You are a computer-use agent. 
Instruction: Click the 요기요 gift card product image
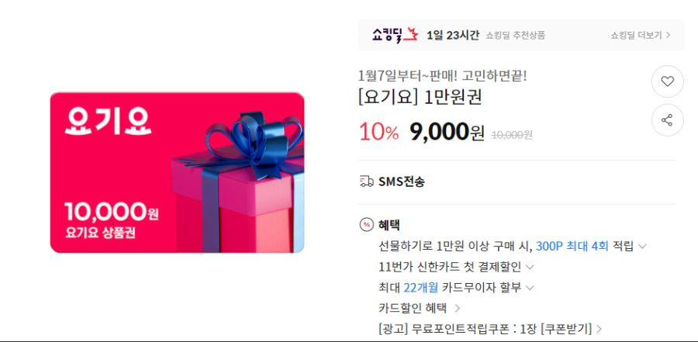coord(177,172)
